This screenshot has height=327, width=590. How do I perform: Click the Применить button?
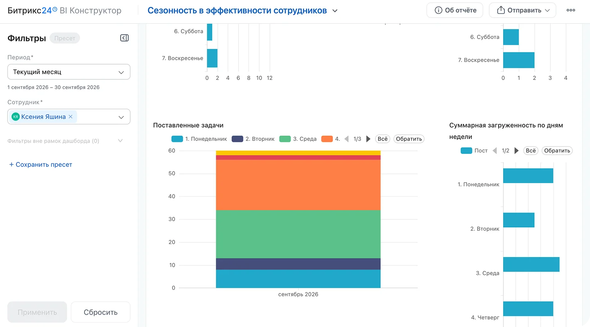[37, 312]
